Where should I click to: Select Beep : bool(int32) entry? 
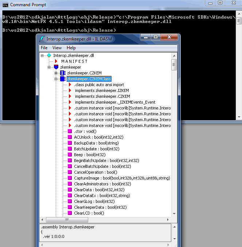point(90,155)
